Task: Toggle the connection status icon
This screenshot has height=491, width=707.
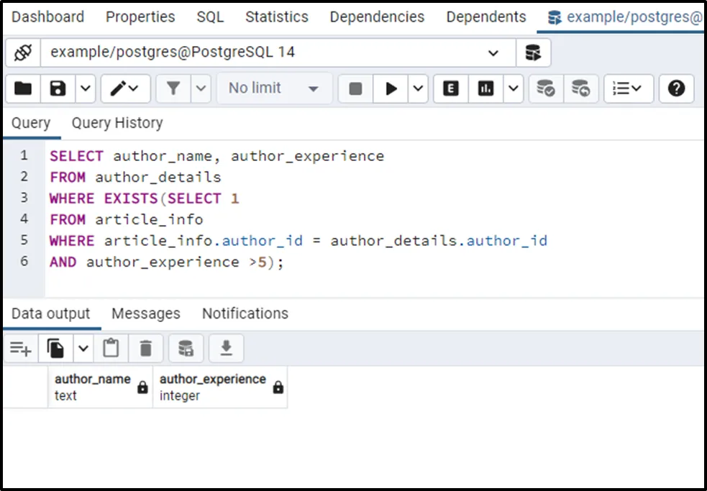Action: (x=23, y=52)
